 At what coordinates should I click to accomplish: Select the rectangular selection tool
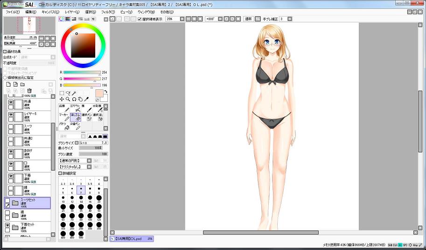(x=62, y=93)
